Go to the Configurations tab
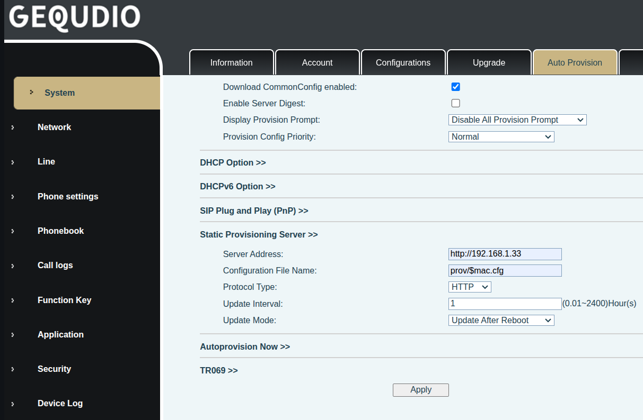 pyautogui.click(x=403, y=62)
